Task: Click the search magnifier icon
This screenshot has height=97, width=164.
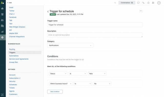Action: point(115,3)
